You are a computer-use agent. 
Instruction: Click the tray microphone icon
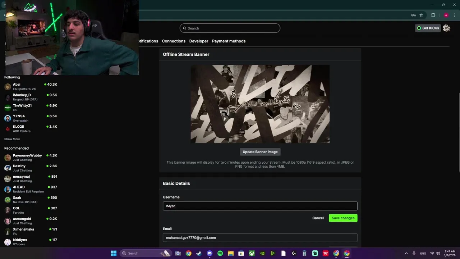[414, 253]
